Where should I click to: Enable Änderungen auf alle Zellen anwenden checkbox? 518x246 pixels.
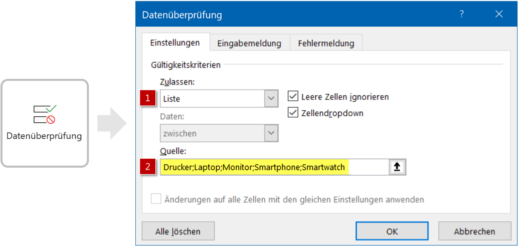[156, 199]
